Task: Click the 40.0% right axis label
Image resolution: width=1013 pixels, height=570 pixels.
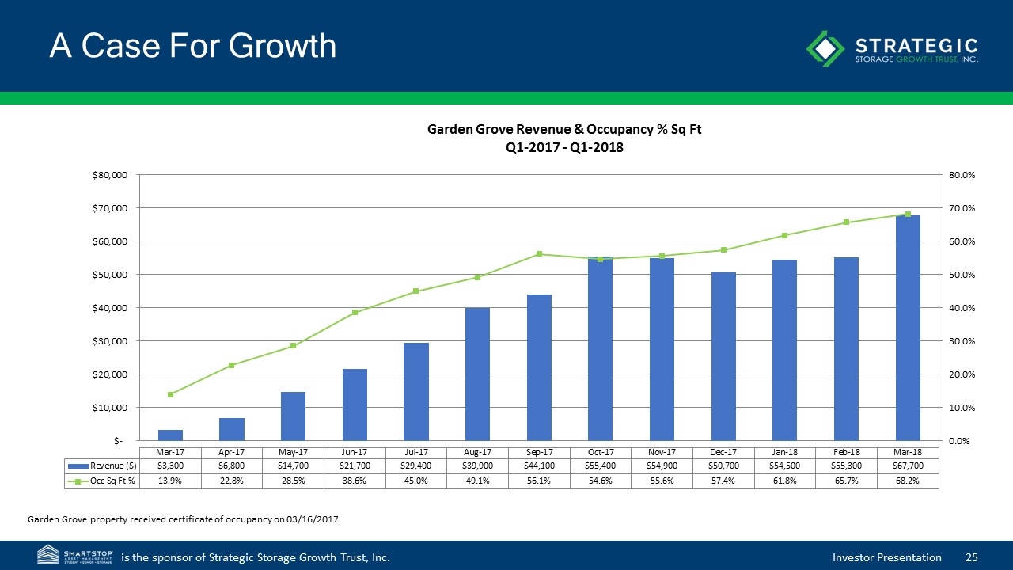Action: coord(962,308)
